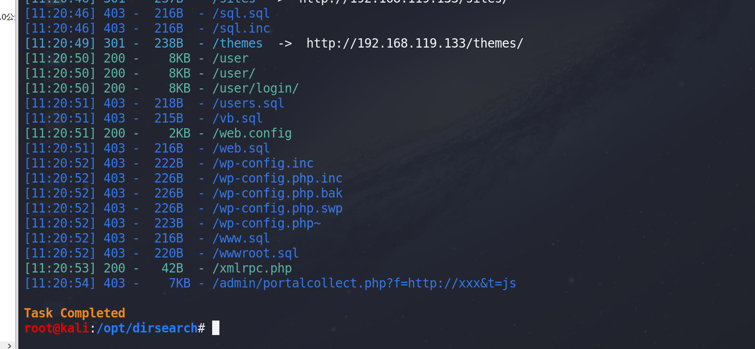Screen dimensions: 755x349
Task: Click the /xmlrpc.php result path
Action: click(x=252, y=268)
